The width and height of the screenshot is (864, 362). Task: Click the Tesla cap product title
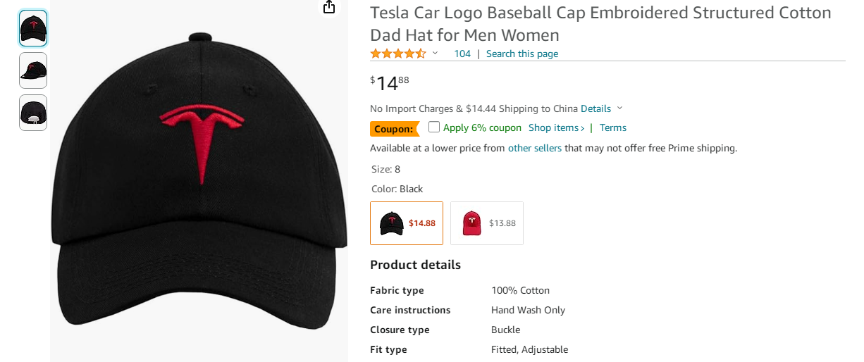[x=600, y=24]
